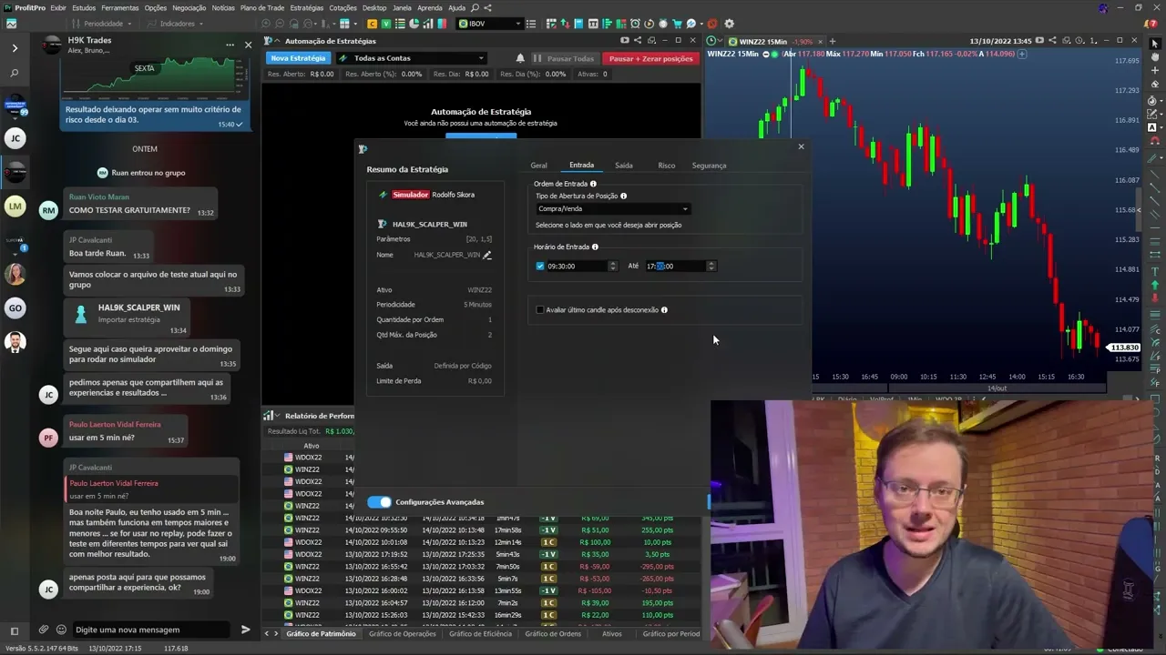Viewport: 1166px width, 655px height.
Task: Search chats with sidebar magnifier icon
Action: pos(15,73)
